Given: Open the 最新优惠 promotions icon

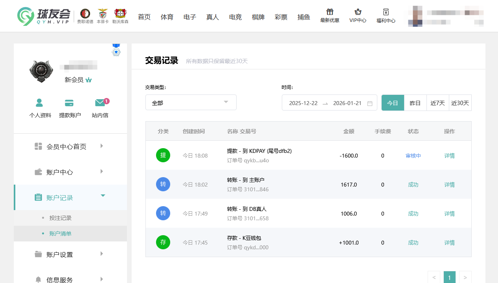Looking at the screenshot, I should tap(329, 16).
